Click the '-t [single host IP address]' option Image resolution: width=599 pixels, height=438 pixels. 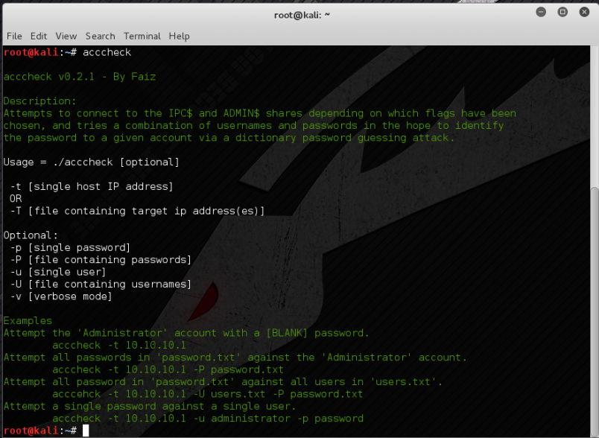[x=92, y=186]
